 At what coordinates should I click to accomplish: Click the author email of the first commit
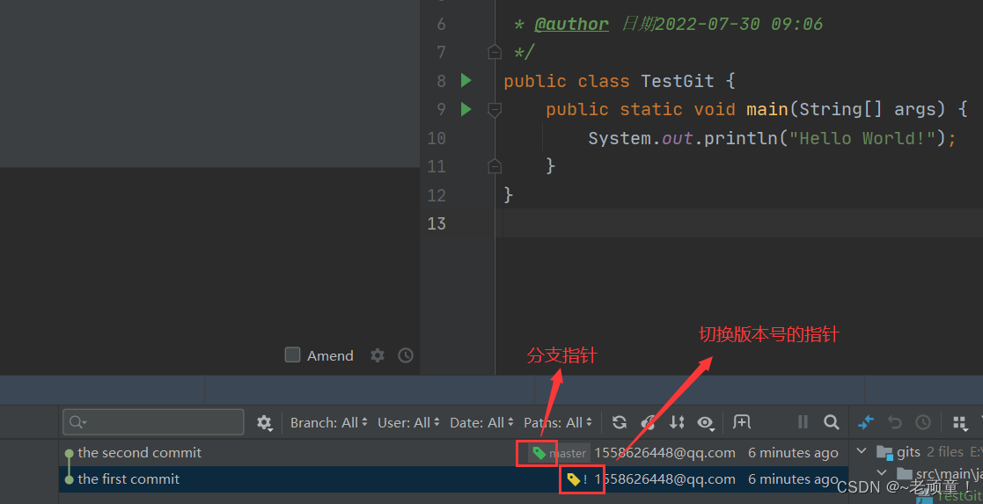665,479
